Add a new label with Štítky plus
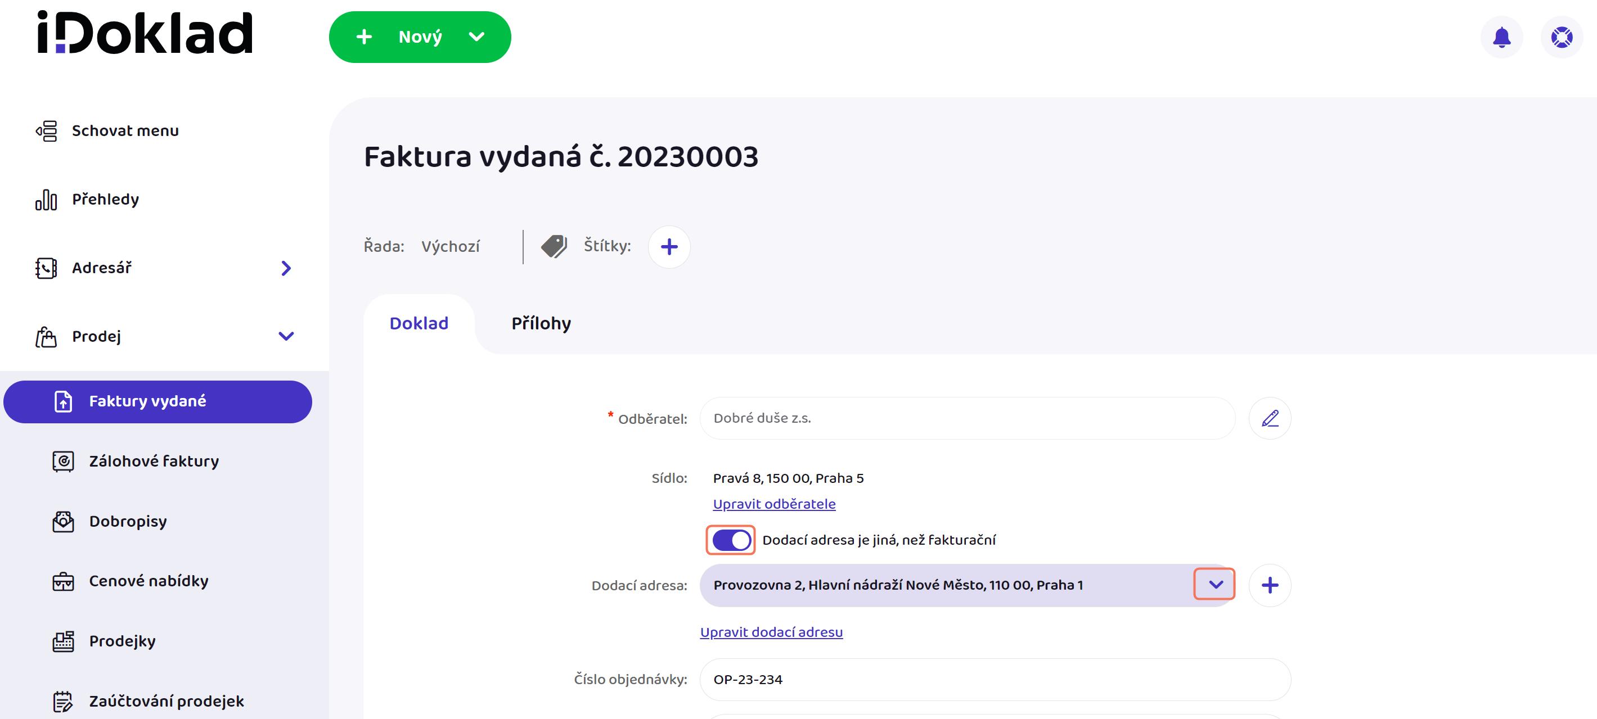 [669, 247]
